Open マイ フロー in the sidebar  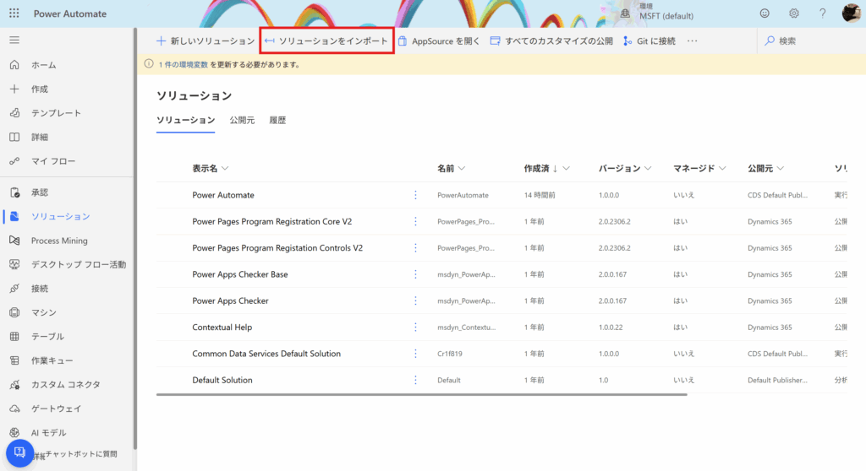tap(53, 161)
